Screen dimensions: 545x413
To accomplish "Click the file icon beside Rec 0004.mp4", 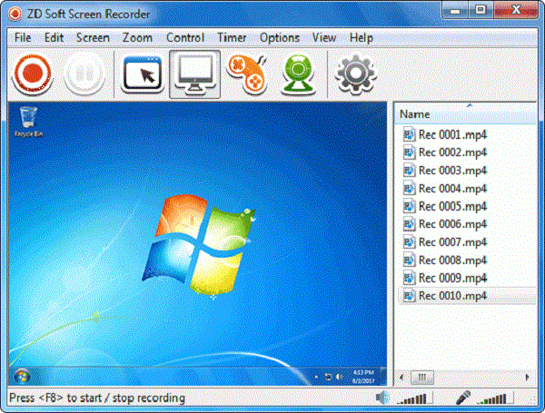I will [409, 189].
